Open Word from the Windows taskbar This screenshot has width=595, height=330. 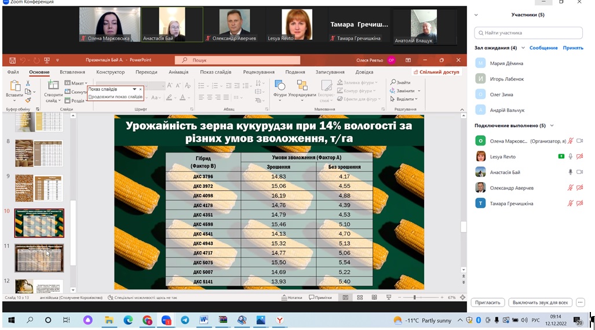tap(204, 320)
